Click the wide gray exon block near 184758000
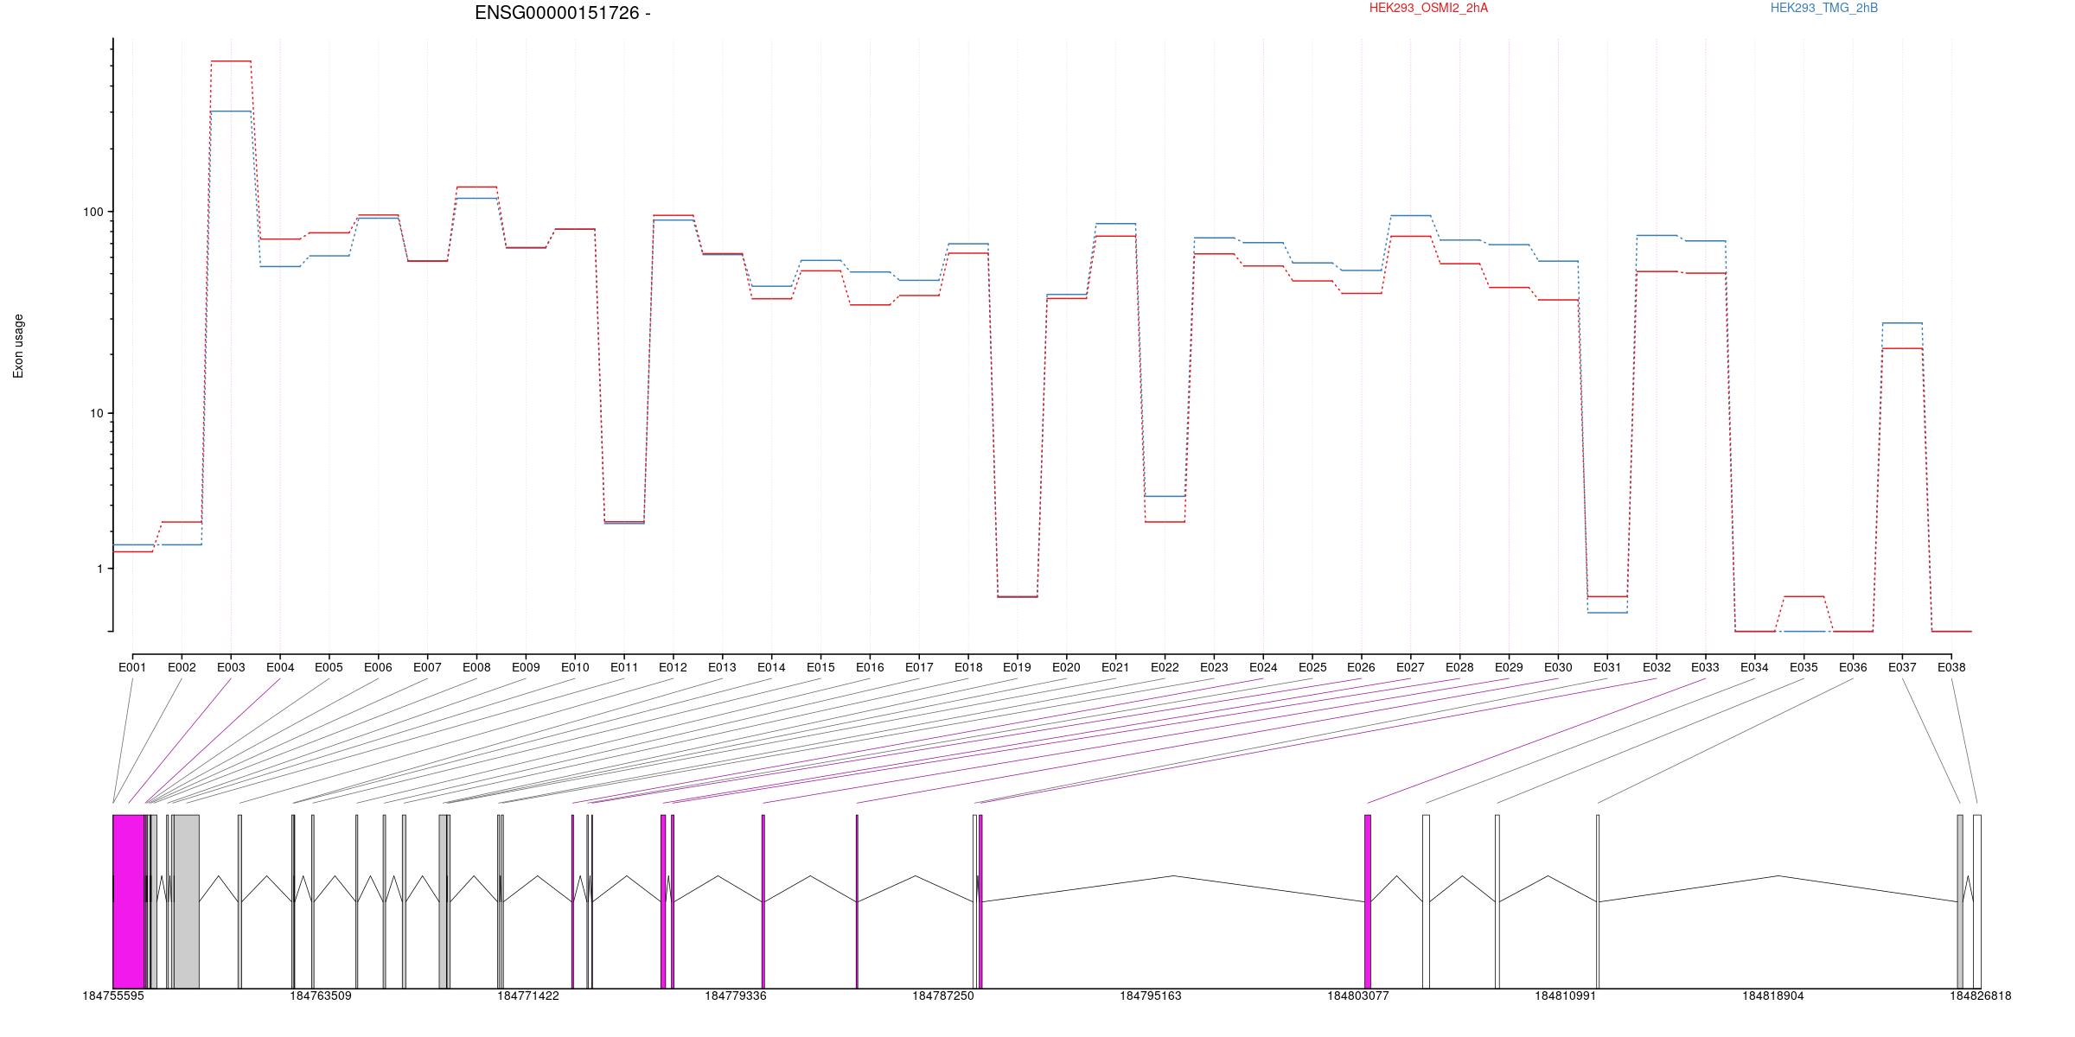The width and height of the screenshot is (2075, 1037). [186, 901]
